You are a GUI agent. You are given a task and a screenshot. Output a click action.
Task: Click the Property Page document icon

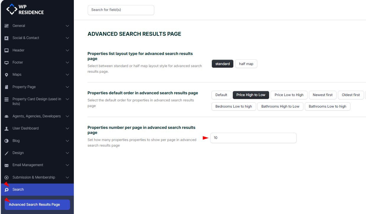point(6,87)
